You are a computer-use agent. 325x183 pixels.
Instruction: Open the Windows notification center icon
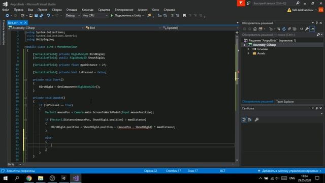click(x=317, y=178)
